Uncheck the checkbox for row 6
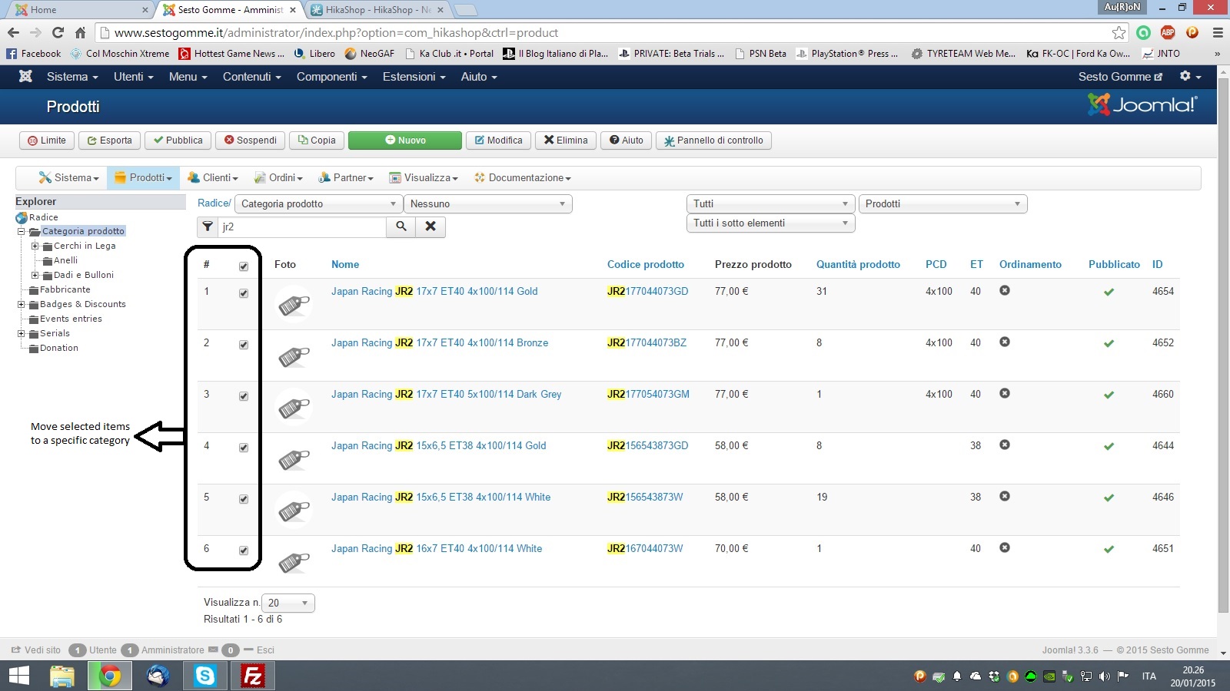This screenshot has width=1230, height=691. [244, 550]
